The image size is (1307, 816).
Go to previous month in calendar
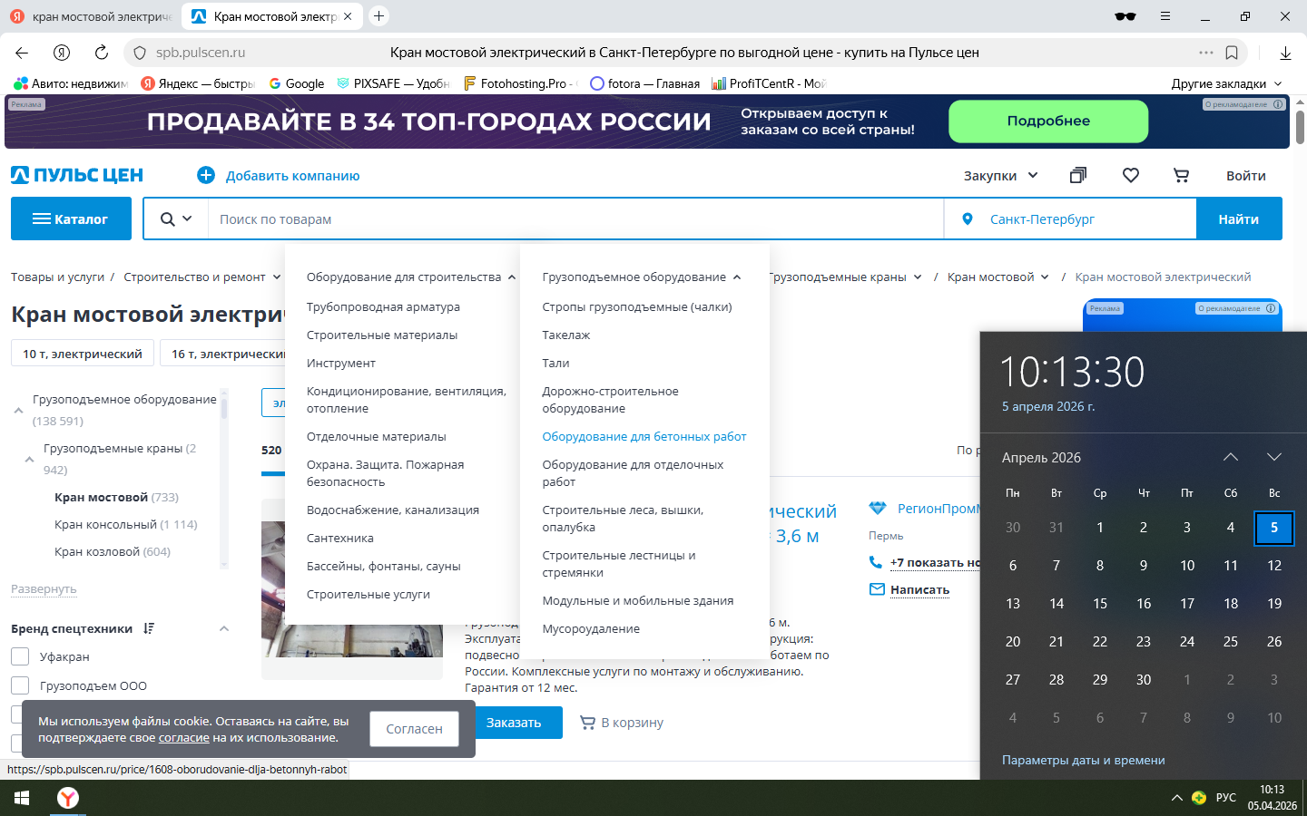1231,457
